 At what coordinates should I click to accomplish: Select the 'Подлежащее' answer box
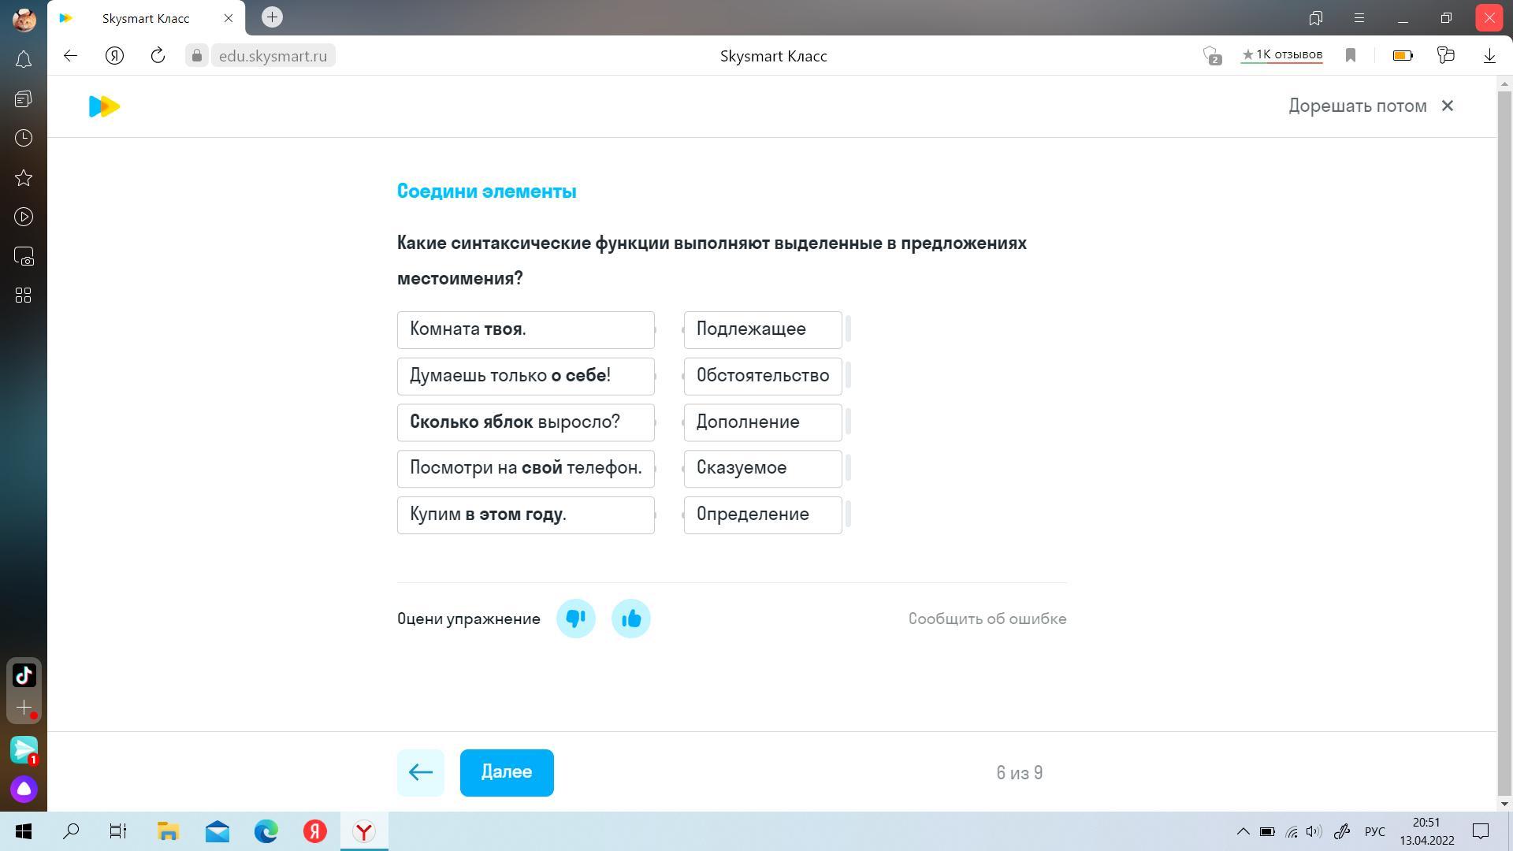762,329
